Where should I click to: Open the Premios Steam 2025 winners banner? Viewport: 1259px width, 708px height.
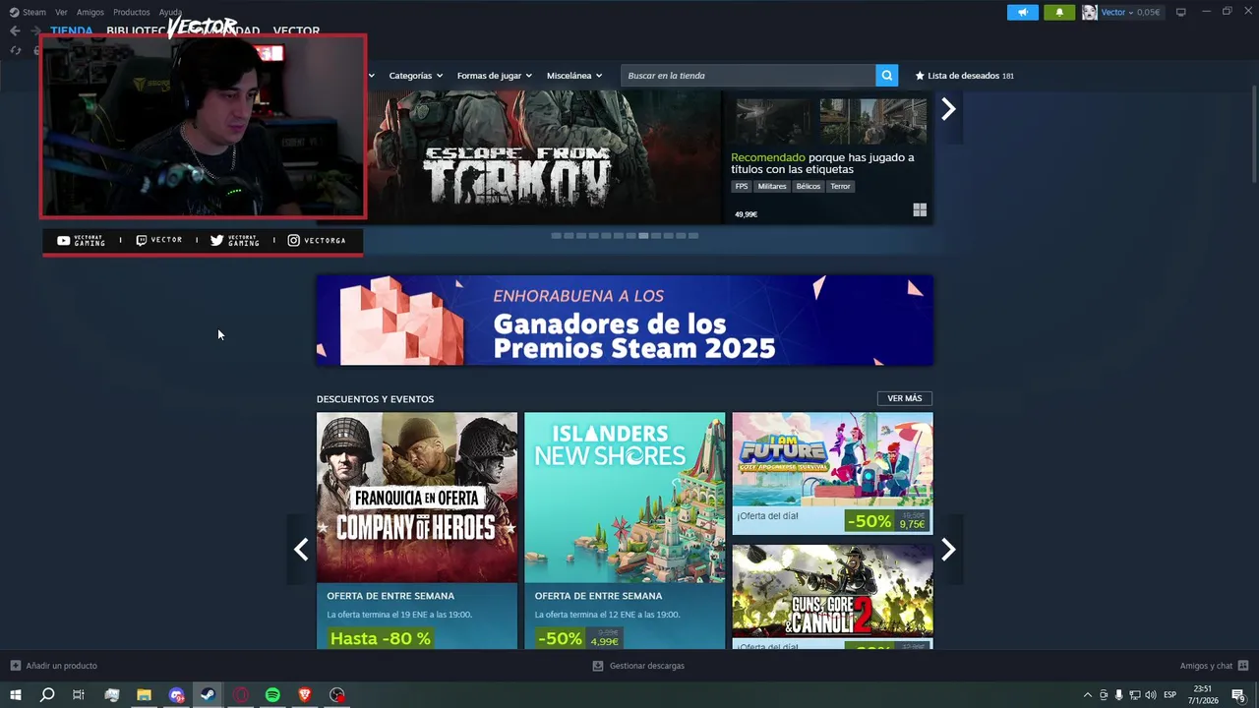coord(625,321)
